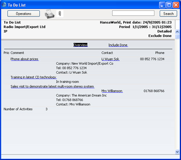The height and width of the screenshot is (160, 181).
Task: Maximize the To Do List window
Action: (169, 5)
